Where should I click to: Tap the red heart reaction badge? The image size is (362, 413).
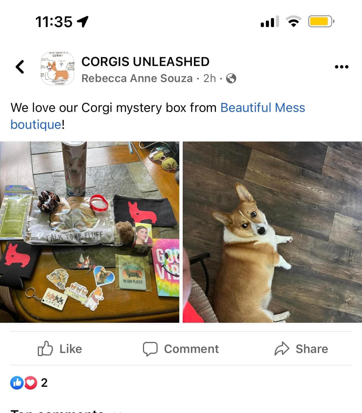[31, 383]
